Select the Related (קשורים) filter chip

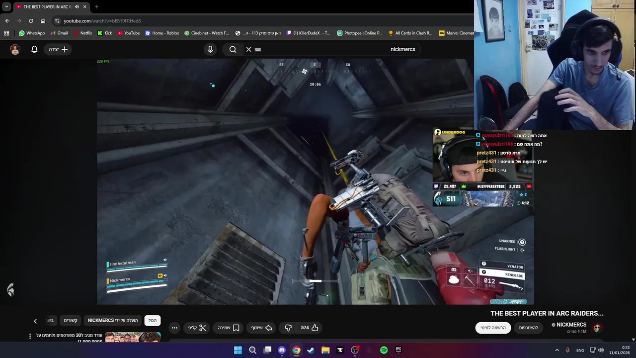tap(71, 320)
